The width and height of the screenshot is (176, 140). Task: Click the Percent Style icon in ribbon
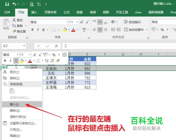tap(162, 30)
